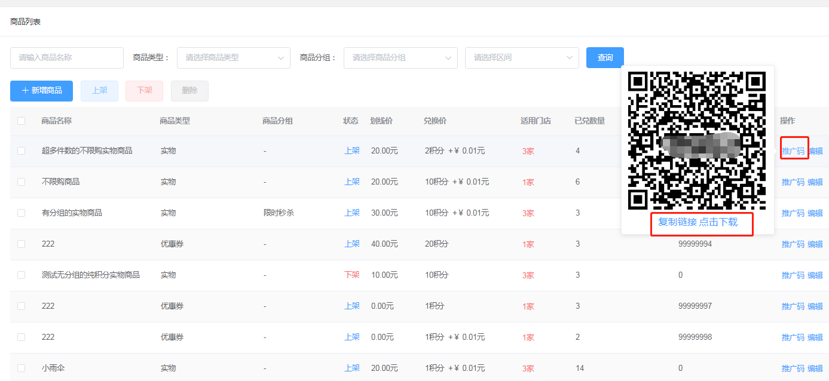Screen dimensions: 829x381
Task: Click the 商品名称 column header
Action: [x=57, y=121]
